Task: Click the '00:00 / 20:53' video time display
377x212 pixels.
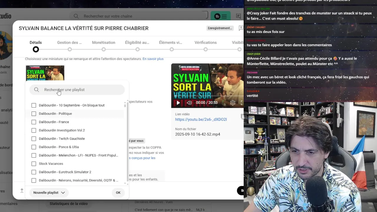Action: click(207, 103)
